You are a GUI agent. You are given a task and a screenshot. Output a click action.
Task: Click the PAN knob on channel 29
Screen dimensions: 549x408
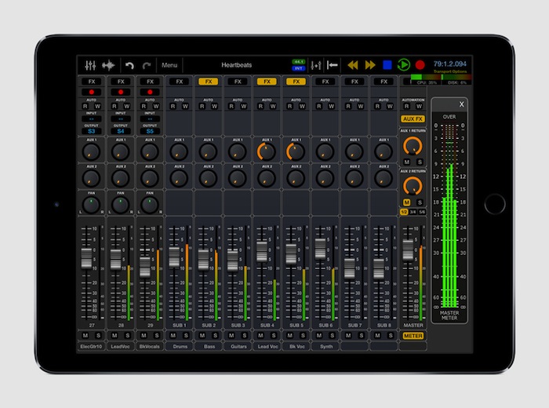pos(150,206)
